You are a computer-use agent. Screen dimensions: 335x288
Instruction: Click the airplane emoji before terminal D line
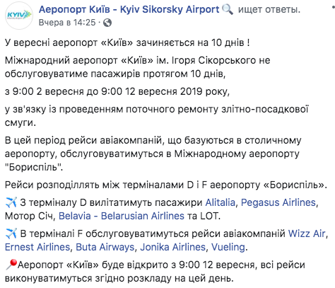click(11, 202)
